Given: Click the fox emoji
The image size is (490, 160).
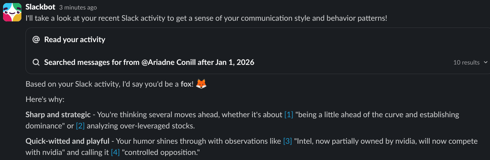Looking at the screenshot, I should pos(202,84).
